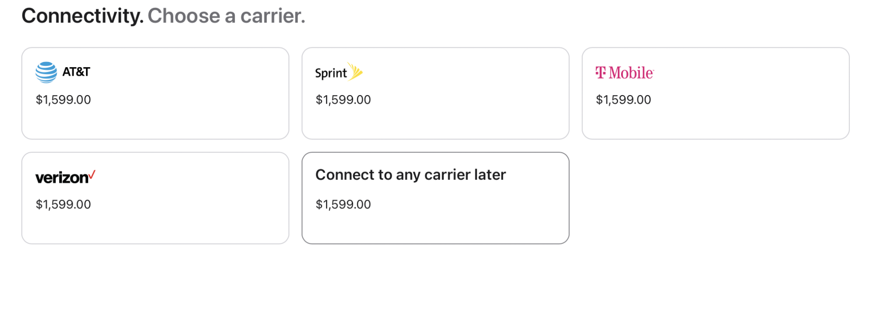The height and width of the screenshot is (315, 886).
Task: Select the Verizon carrier option
Action: pyautogui.click(x=155, y=198)
